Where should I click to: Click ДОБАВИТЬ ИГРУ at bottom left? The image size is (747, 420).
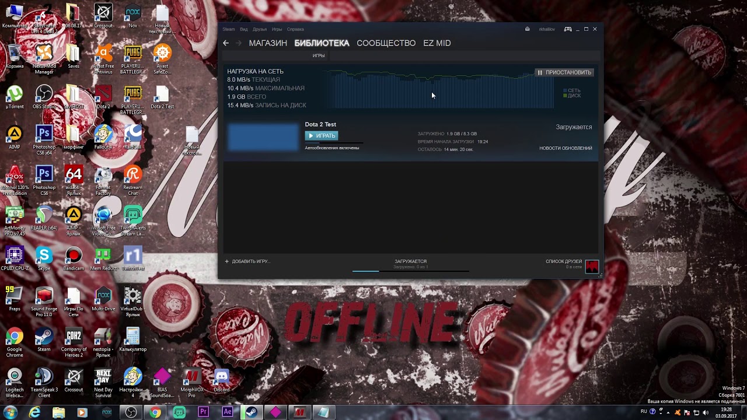coord(247,261)
